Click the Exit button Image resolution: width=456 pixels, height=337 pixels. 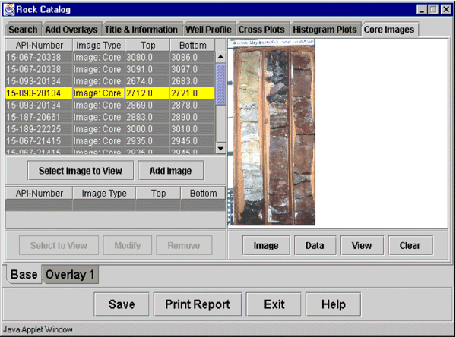coord(274,304)
